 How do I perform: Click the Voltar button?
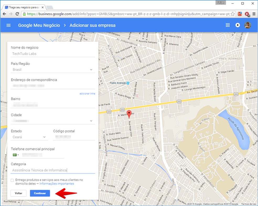coord(18,193)
